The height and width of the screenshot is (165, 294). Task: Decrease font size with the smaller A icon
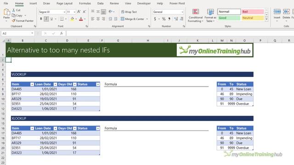click(x=85, y=12)
